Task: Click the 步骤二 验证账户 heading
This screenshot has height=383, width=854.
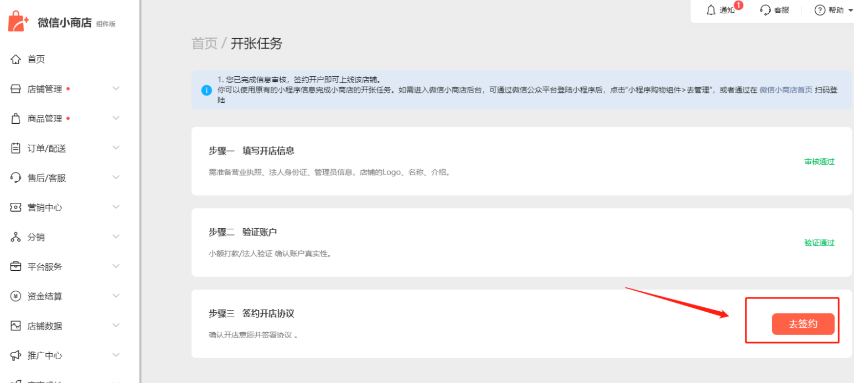Action: pos(243,232)
